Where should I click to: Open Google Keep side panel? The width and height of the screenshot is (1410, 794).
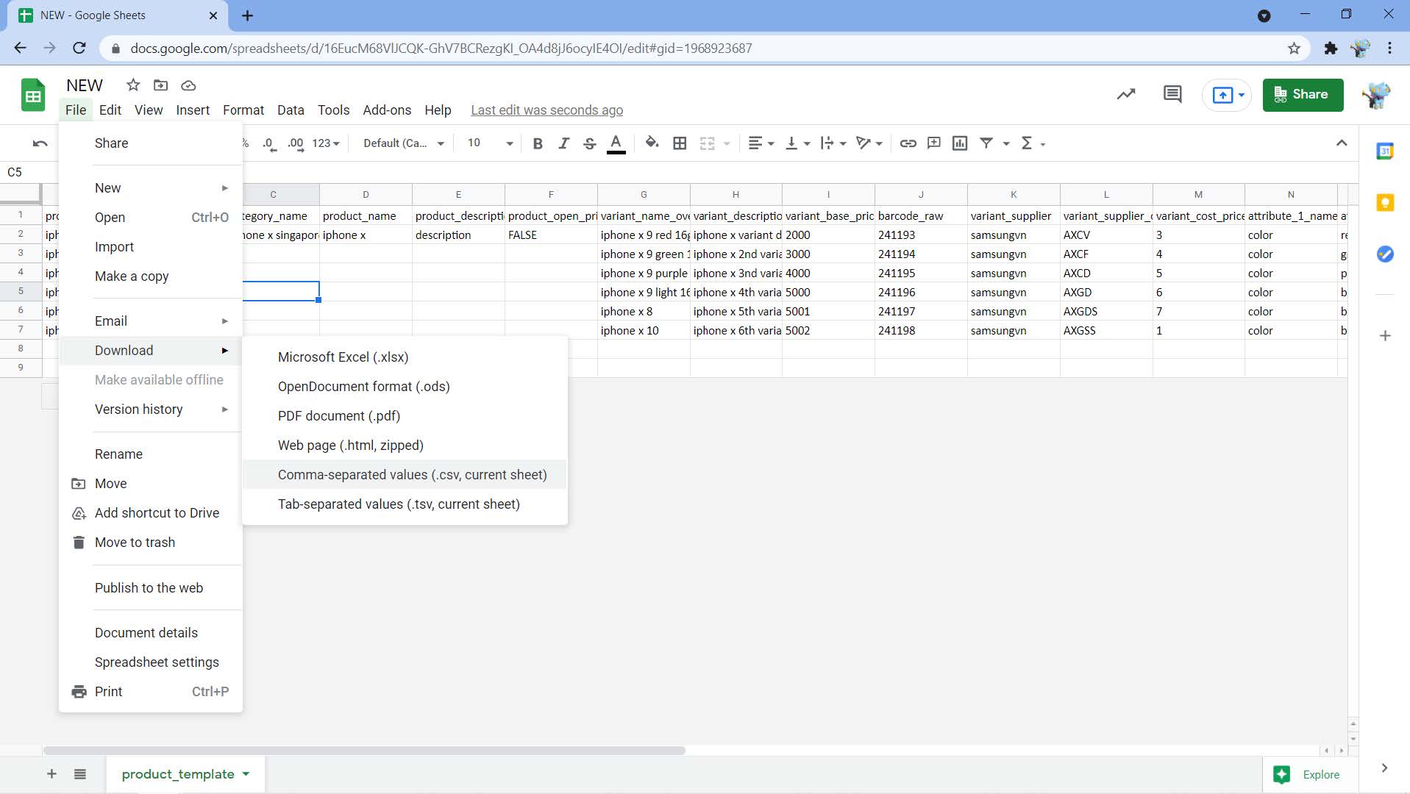[x=1385, y=203]
